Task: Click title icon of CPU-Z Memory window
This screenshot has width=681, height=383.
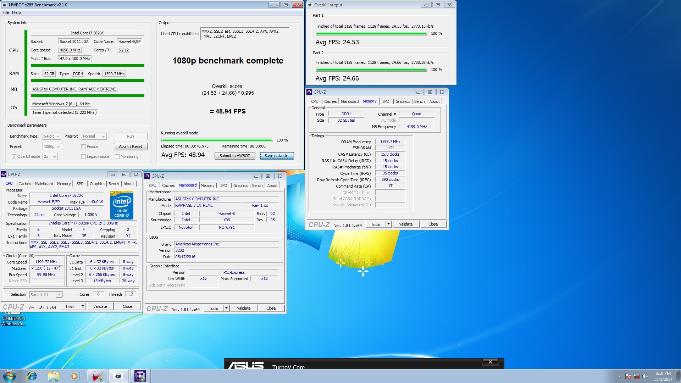Action: click(309, 92)
